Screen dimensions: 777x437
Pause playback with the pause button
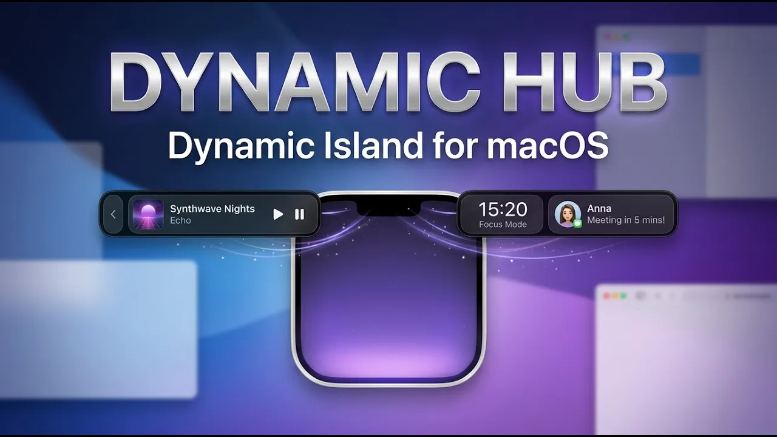coord(299,214)
